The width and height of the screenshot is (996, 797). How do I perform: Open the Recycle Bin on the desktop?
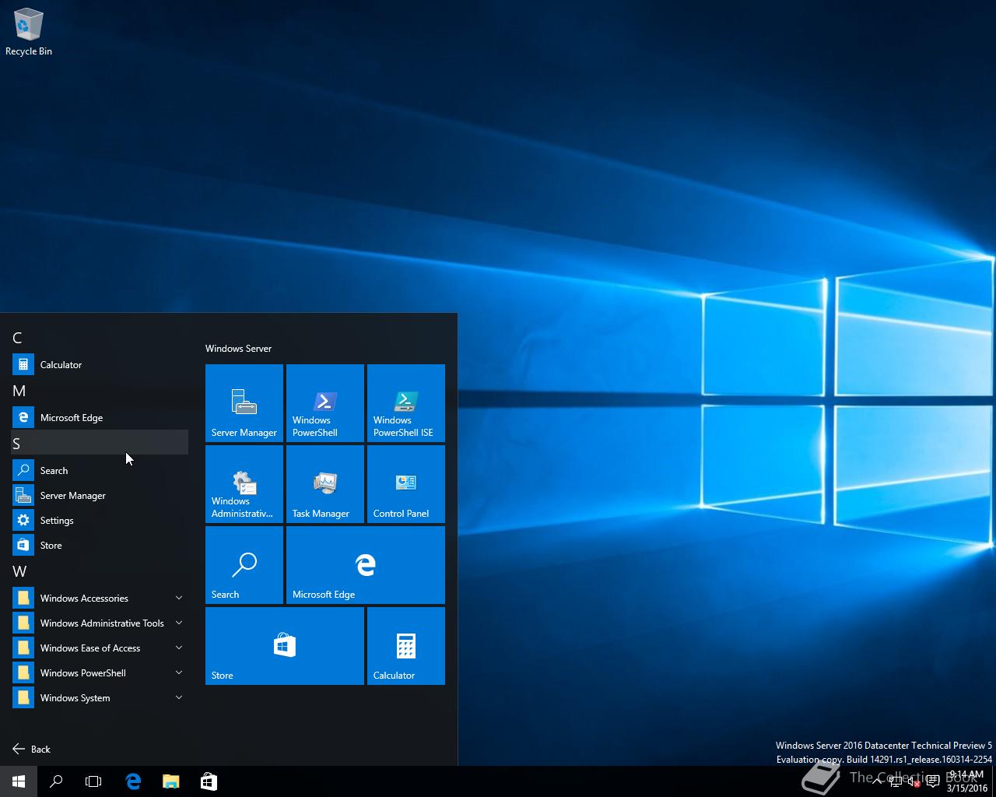point(29,33)
